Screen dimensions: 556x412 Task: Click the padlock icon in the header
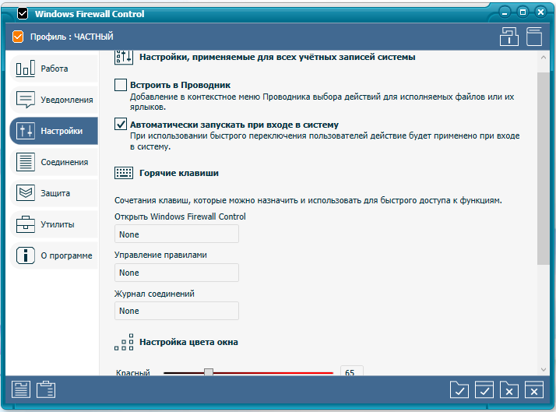click(508, 36)
